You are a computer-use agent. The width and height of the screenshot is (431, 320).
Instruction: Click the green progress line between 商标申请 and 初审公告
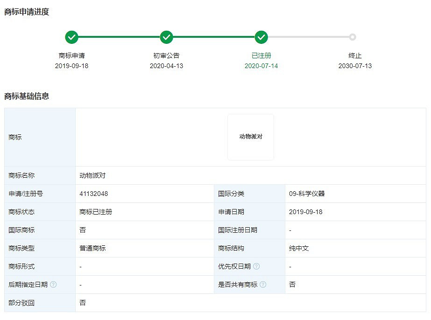tap(119, 37)
